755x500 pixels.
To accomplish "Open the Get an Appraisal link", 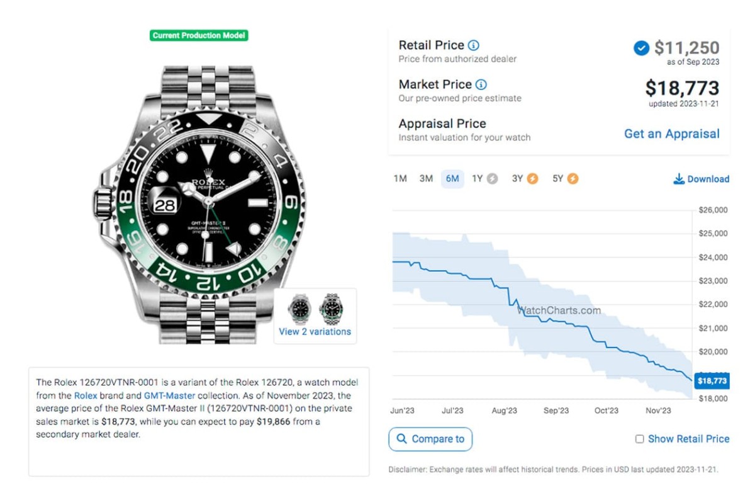I will point(671,134).
